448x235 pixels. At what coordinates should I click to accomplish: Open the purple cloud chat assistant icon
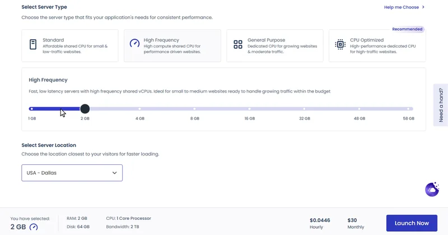click(x=432, y=189)
